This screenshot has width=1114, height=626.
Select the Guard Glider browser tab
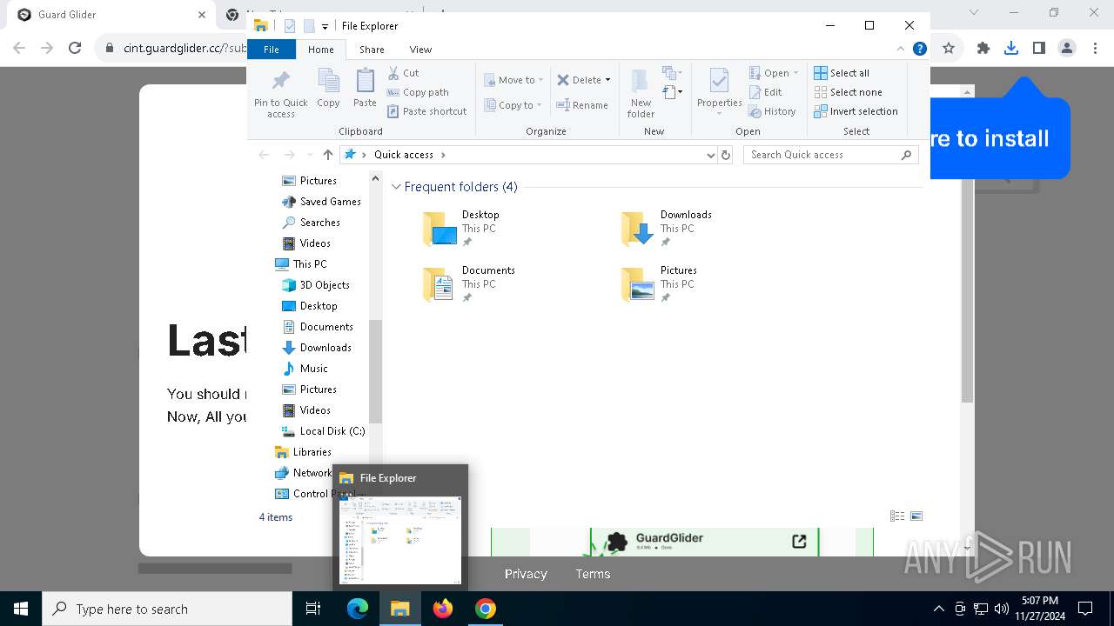[x=111, y=15]
